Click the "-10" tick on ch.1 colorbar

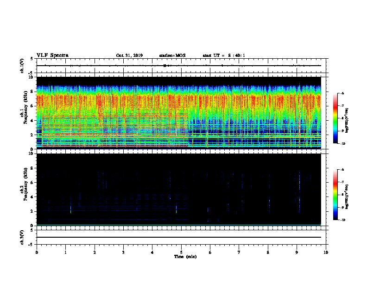coord(343,143)
